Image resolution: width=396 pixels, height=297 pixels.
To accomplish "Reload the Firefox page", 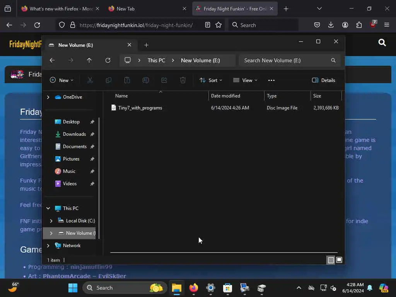I will pos(37,25).
